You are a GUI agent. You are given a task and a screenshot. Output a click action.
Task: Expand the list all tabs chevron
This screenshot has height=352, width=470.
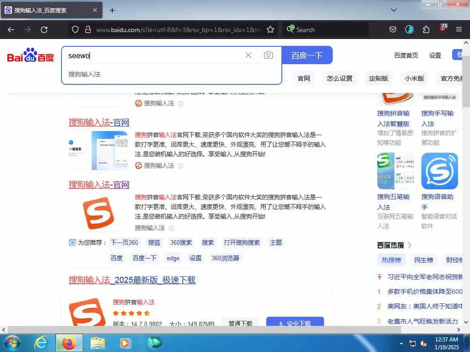pos(394,10)
